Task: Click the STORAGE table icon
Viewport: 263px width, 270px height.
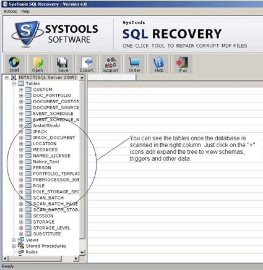Action: coord(28,222)
